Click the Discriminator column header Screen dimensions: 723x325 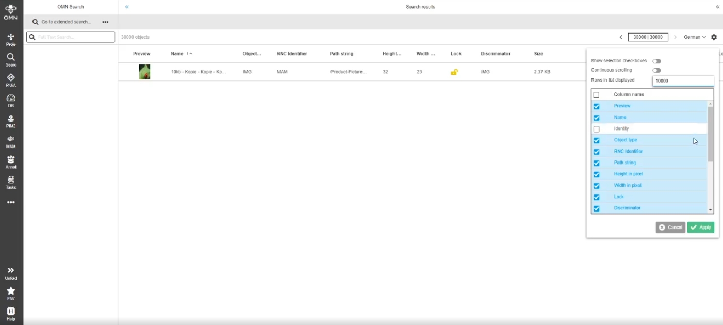click(496, 54)
